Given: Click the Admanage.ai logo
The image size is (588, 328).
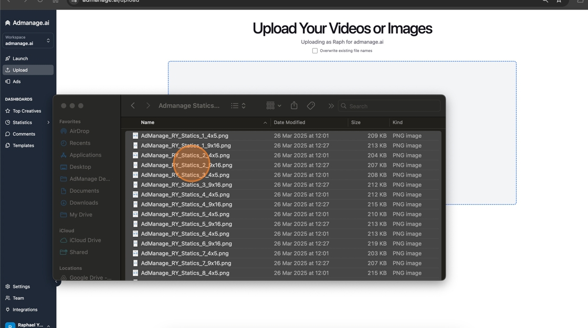Looking at the screenshot, I should pyautogui.click(x=27, y=23).
